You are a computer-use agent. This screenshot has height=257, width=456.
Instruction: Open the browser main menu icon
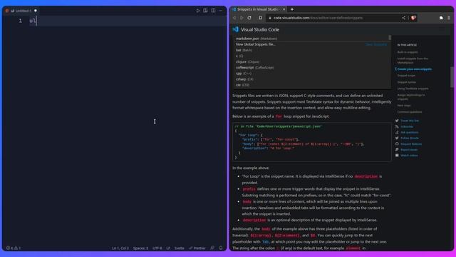pos(449,18)
